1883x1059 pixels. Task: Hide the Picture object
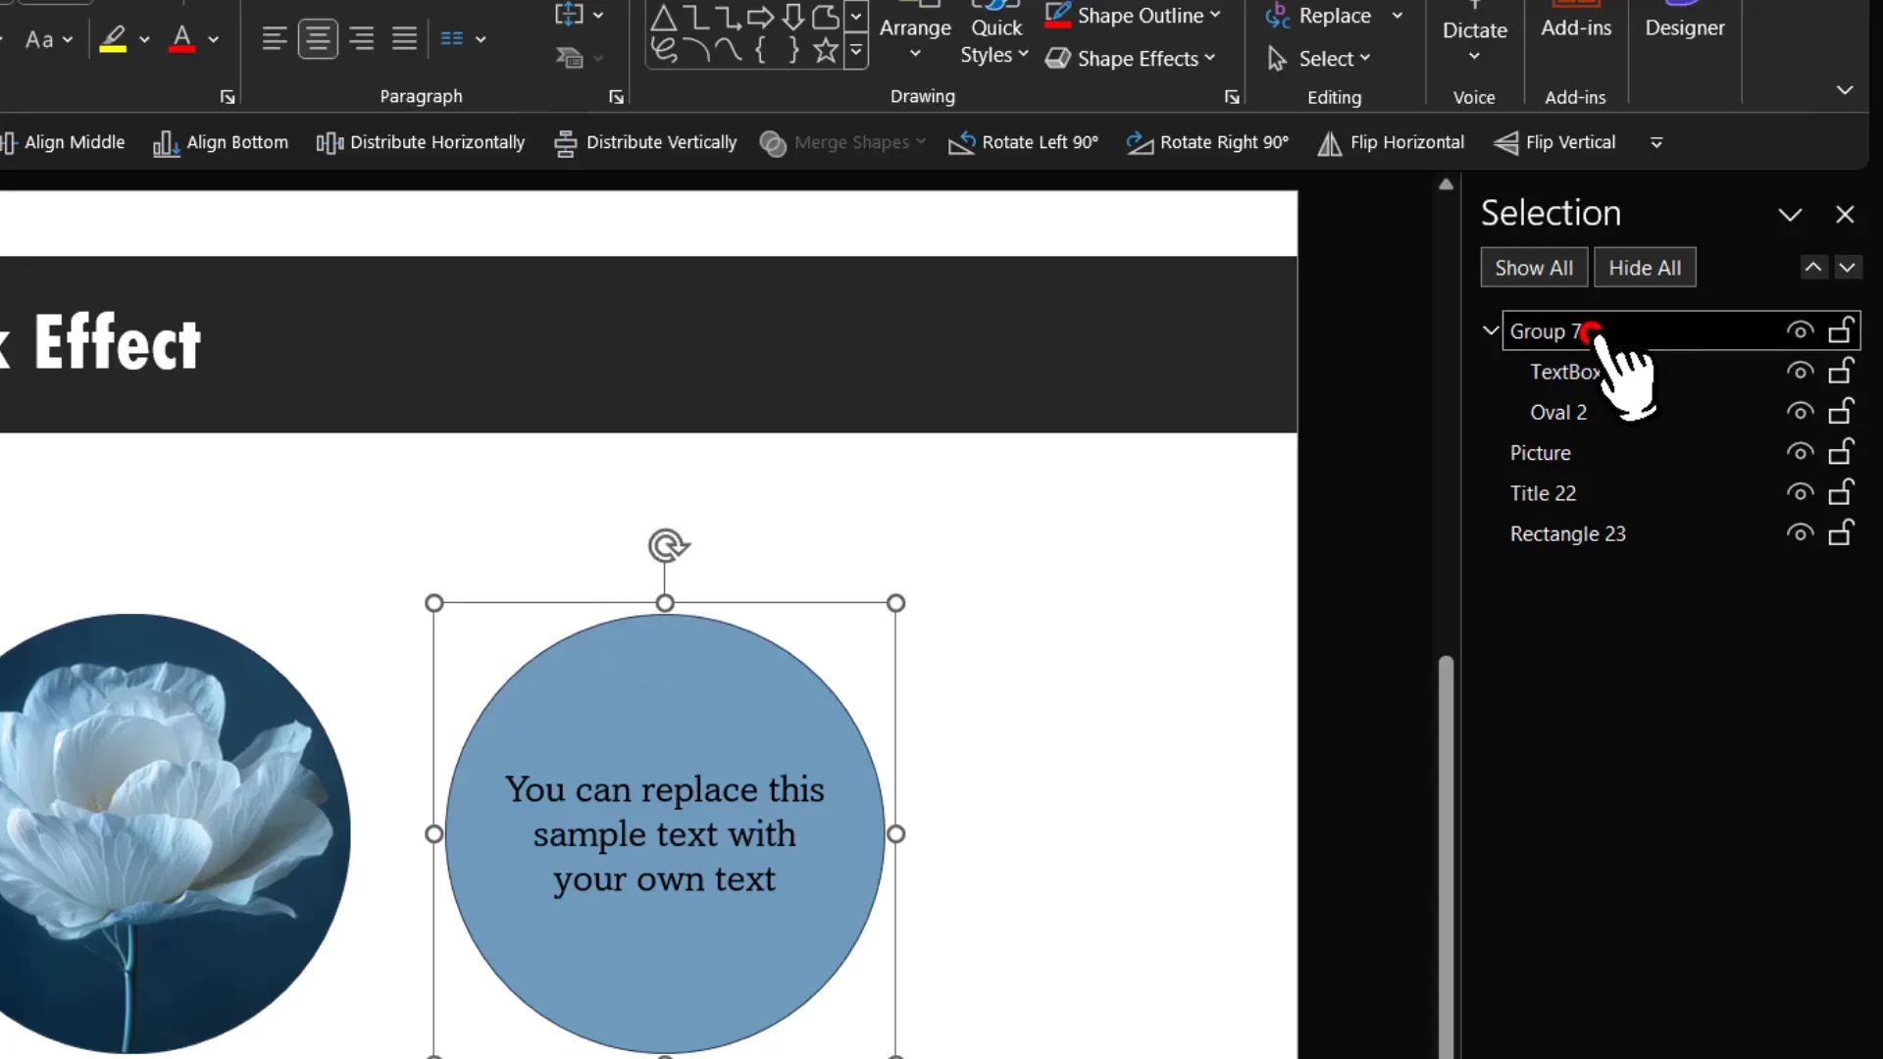pyautogui.click(x=1800, y=452)
